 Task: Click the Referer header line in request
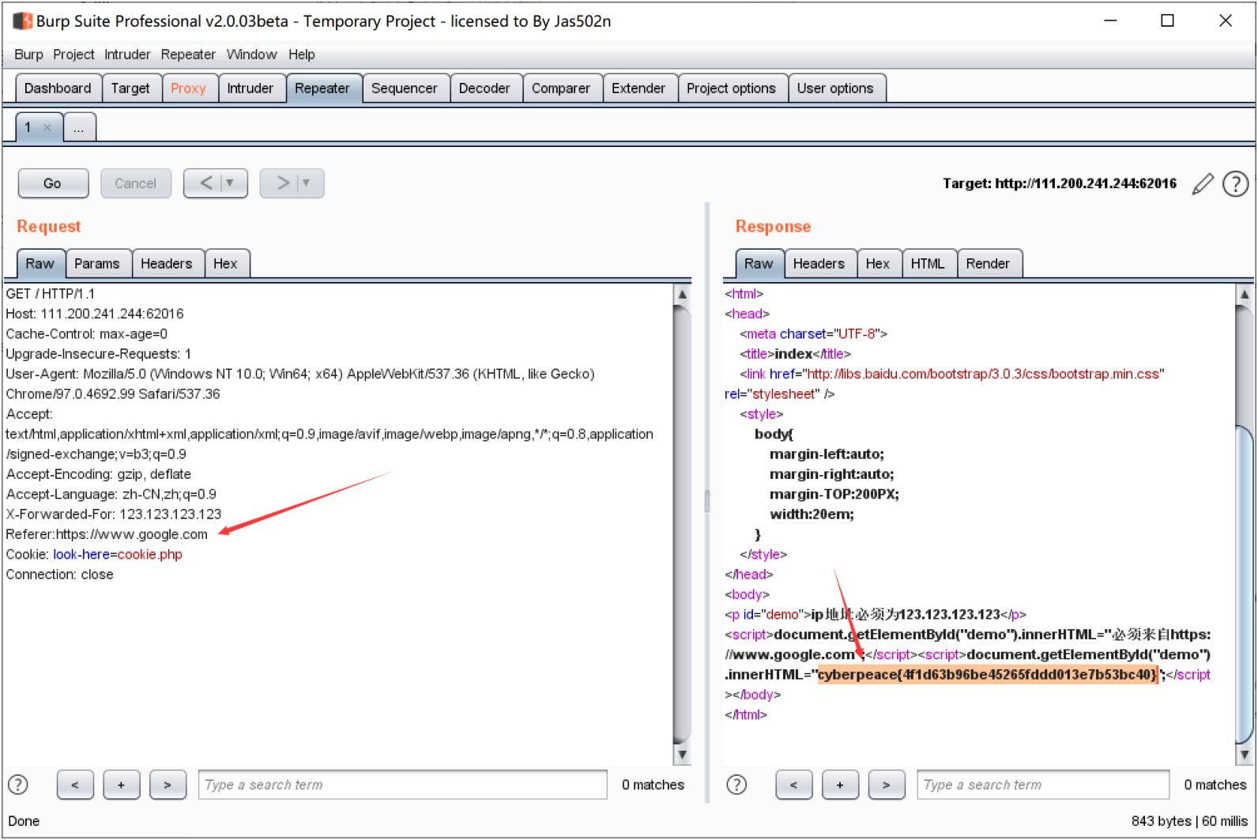coord(107,534)
